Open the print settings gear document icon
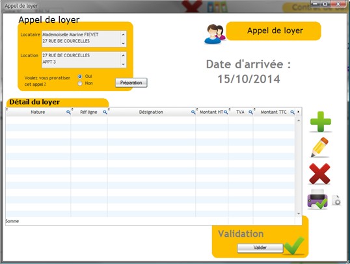Image resolution: width=350 pixels, height=264 pixels. pyautogui.click(x=336, y=200)
